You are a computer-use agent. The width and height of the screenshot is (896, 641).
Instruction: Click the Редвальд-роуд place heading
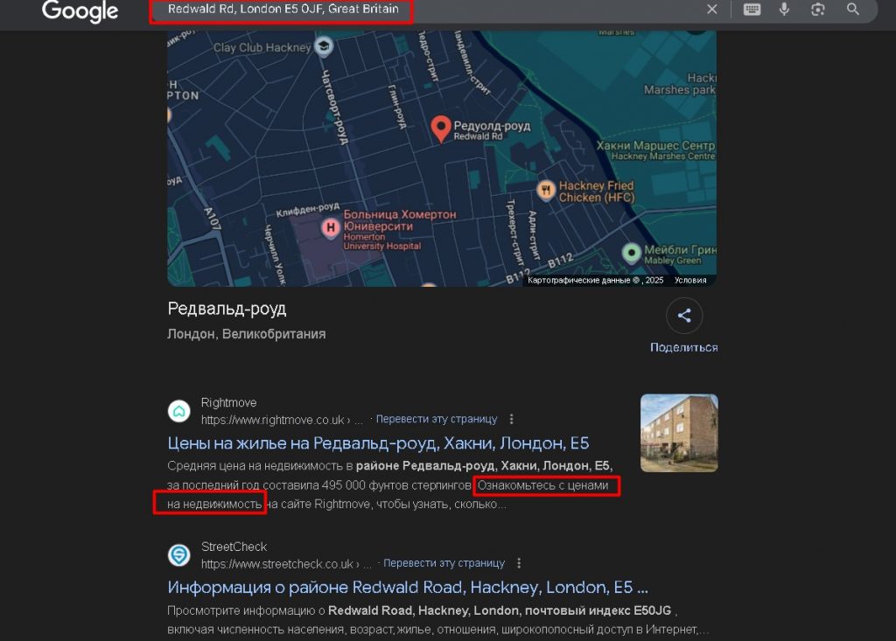point(227,309)
